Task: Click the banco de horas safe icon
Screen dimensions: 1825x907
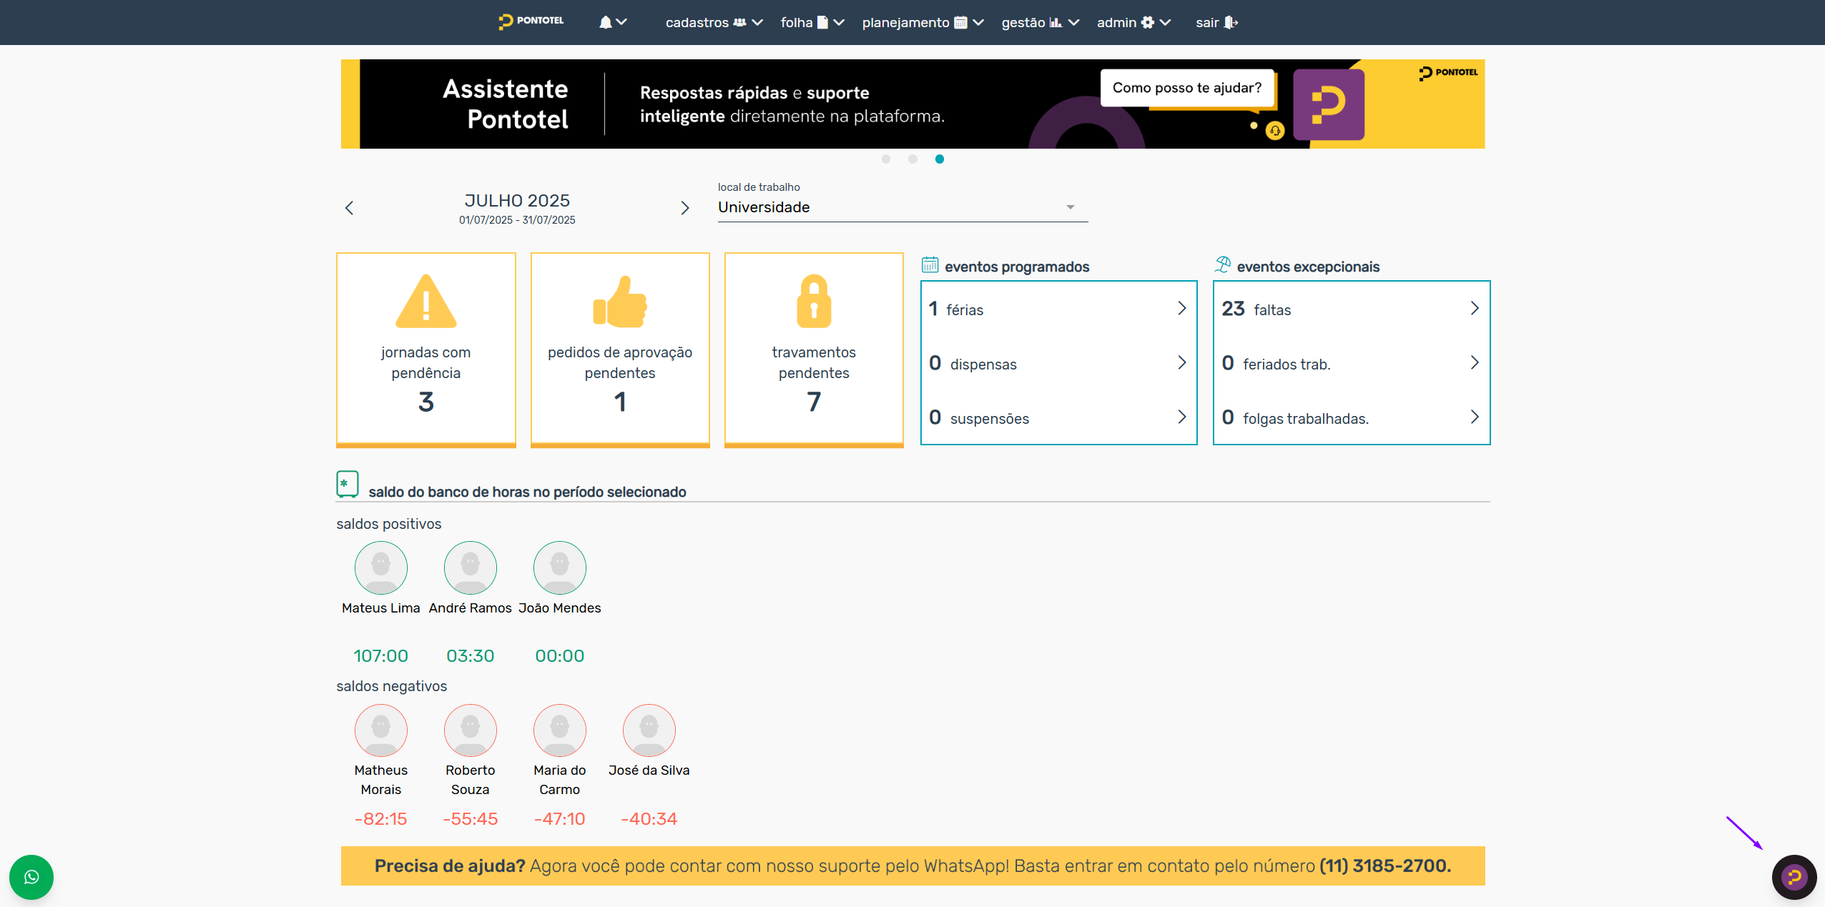Action: [x=348, y=484]
